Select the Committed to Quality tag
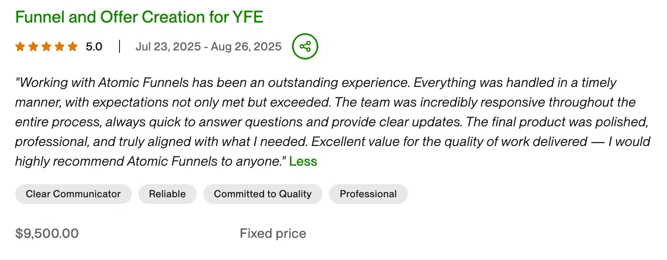 tap(262, 194)
